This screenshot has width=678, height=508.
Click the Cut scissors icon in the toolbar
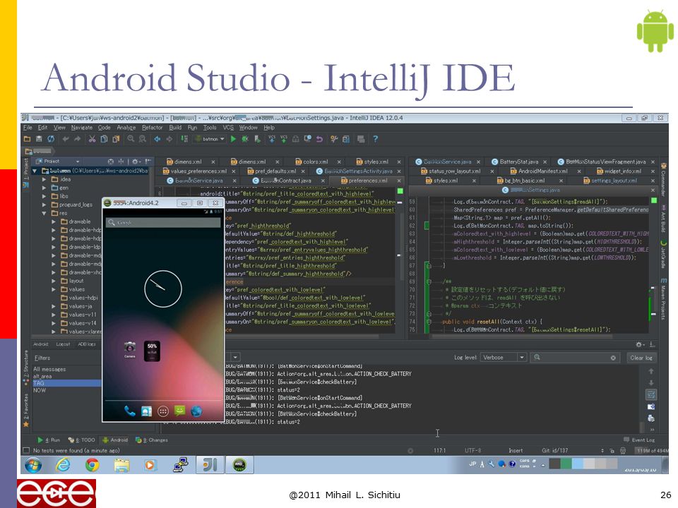tap(92, 139)
